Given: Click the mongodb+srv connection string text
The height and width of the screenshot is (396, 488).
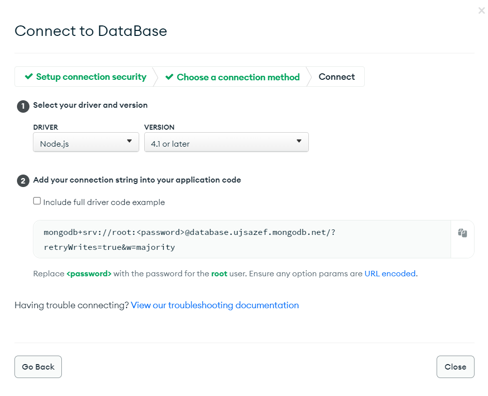Looking at the screenshot, I should (190, 239).
